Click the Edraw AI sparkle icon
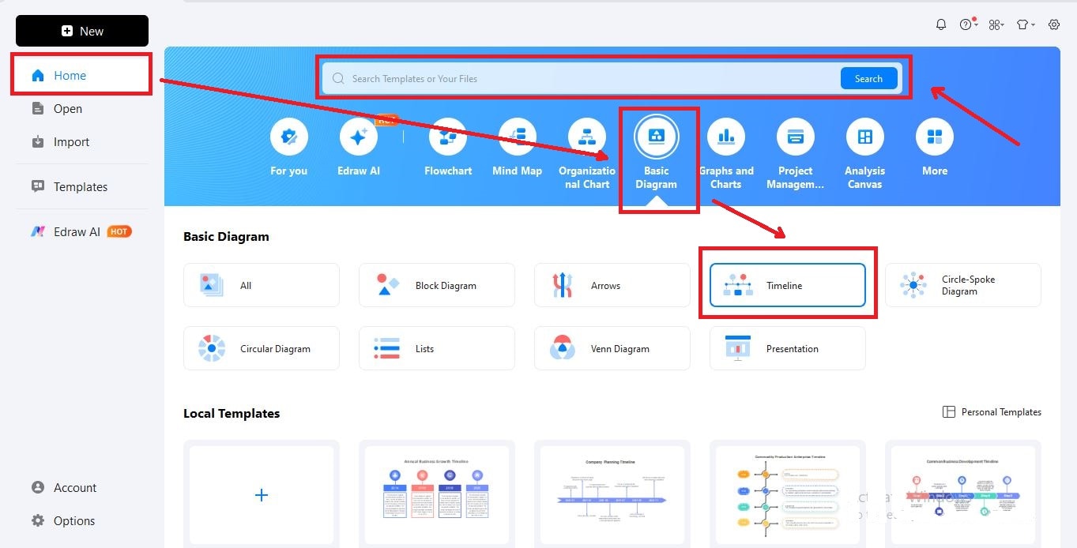Viewport: 1077px width, 548px height. tap(359, 136)
